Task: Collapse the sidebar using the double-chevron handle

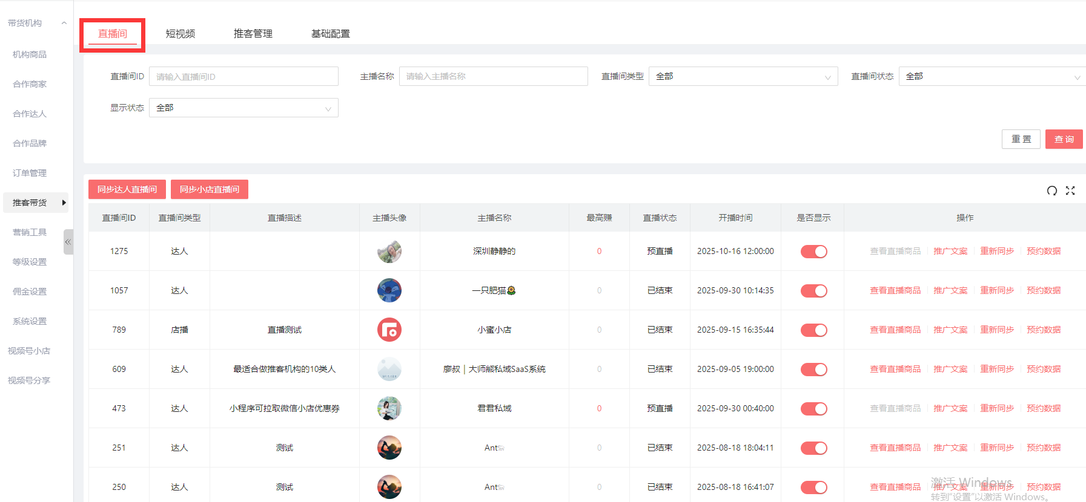Action: point(68,242)
